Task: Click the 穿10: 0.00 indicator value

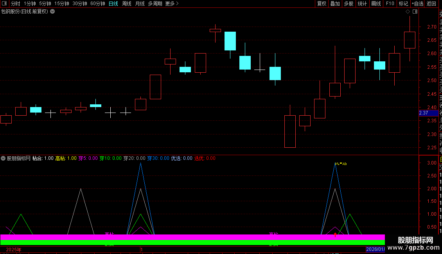Action: pyautogui.click(x=110, y=158)
